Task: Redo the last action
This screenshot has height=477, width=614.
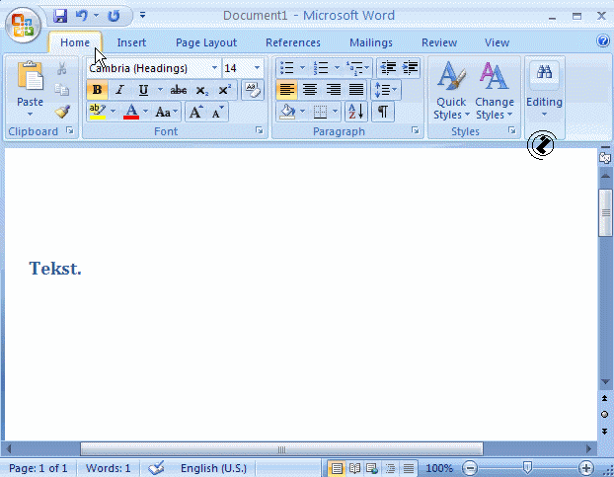Action: point(114,16)
